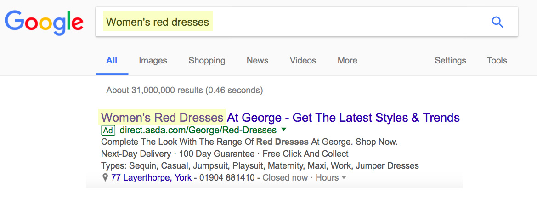
Task: Open the Settings menu
Action: [450, 61]
